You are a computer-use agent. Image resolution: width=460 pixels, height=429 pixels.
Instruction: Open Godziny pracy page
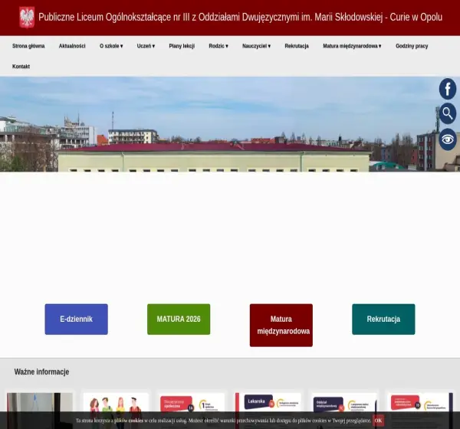pyautogui.click(x=412, y=46)
